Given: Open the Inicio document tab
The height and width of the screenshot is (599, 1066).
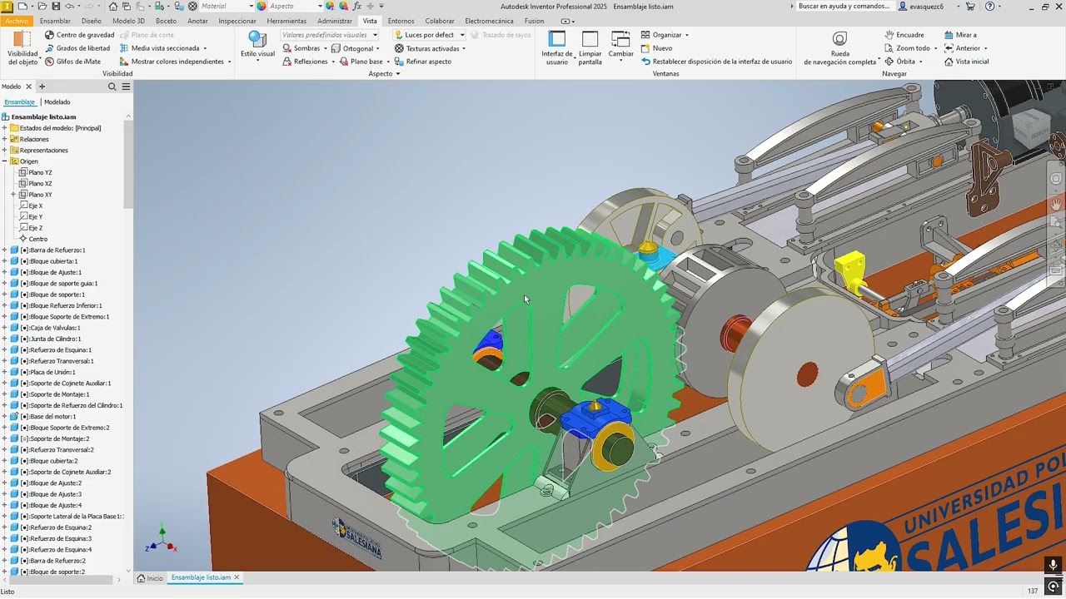Looking at the screenshot, I should pos(151,577).
